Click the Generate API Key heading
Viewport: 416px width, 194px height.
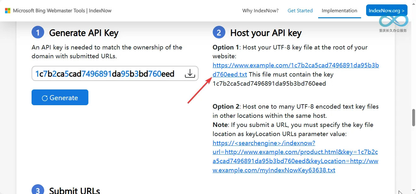pos(84,33)
